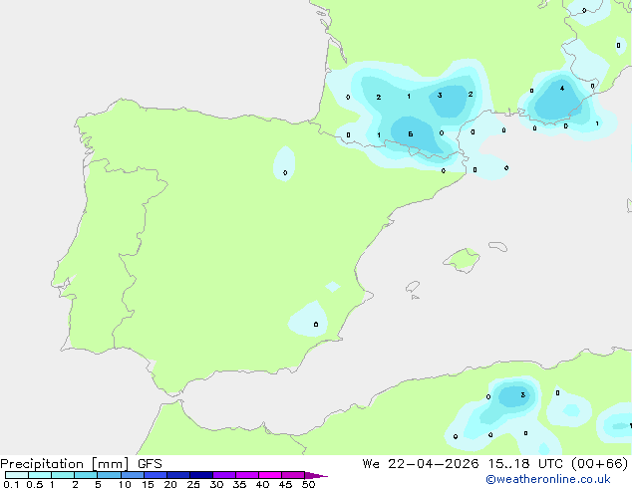Click the '3' rainfall value over Algeria
Image resolution: width=632 pixels, height=488 pixels.
(x=522, y=394)
